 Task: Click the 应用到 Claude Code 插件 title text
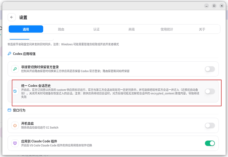(x=39, y=141)
